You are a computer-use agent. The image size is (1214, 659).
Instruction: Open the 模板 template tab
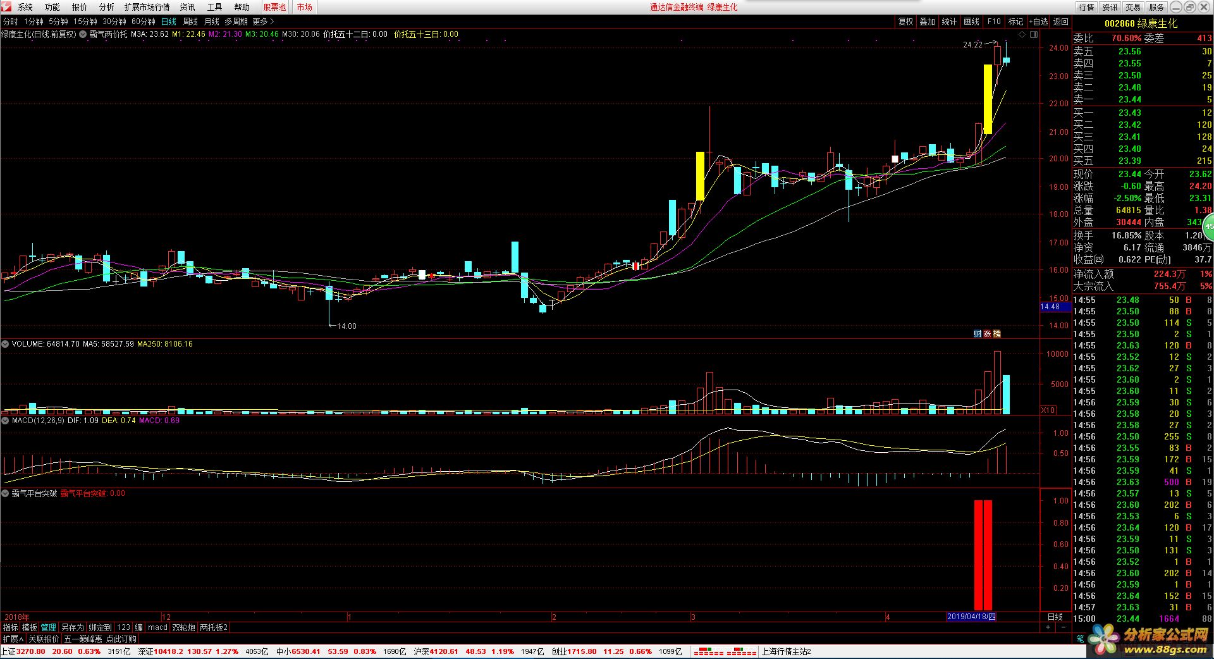tap(30, 627)
